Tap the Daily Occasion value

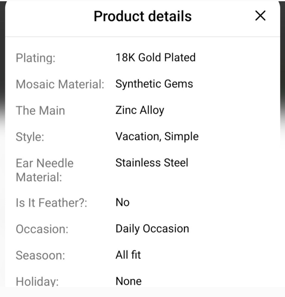(x=152, y=229)
